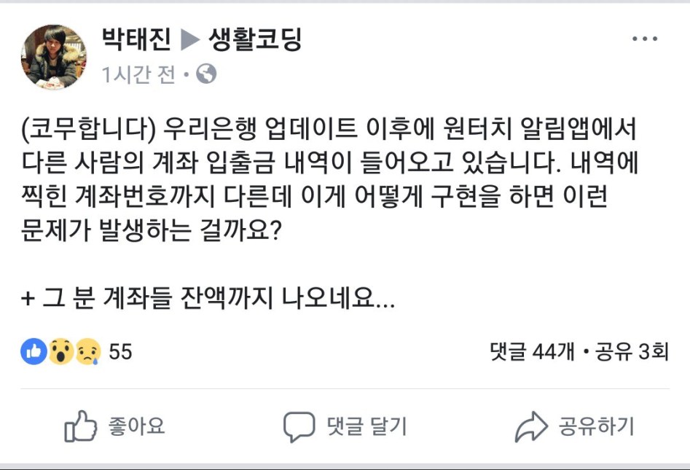Click the crying sad reaction emoji

pos(87,352)
